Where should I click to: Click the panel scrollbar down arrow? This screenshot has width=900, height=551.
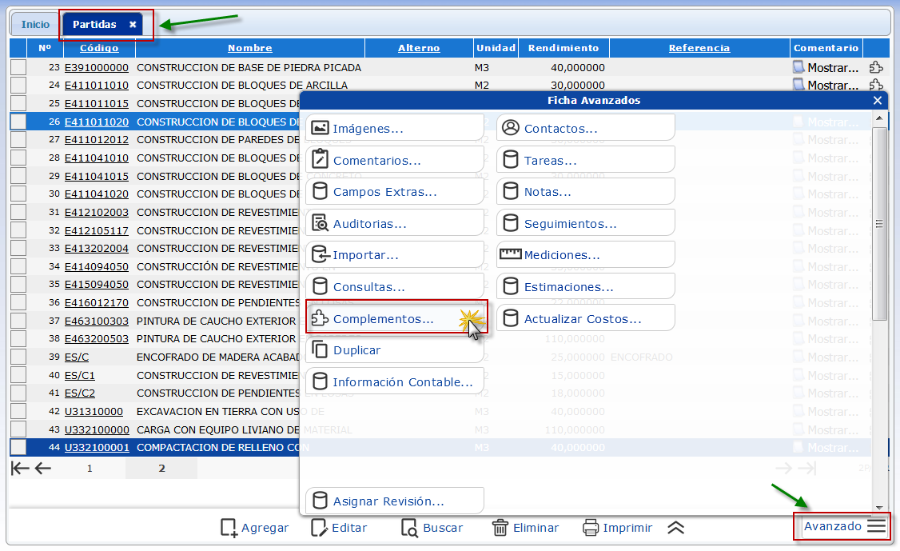coord(878,507)
